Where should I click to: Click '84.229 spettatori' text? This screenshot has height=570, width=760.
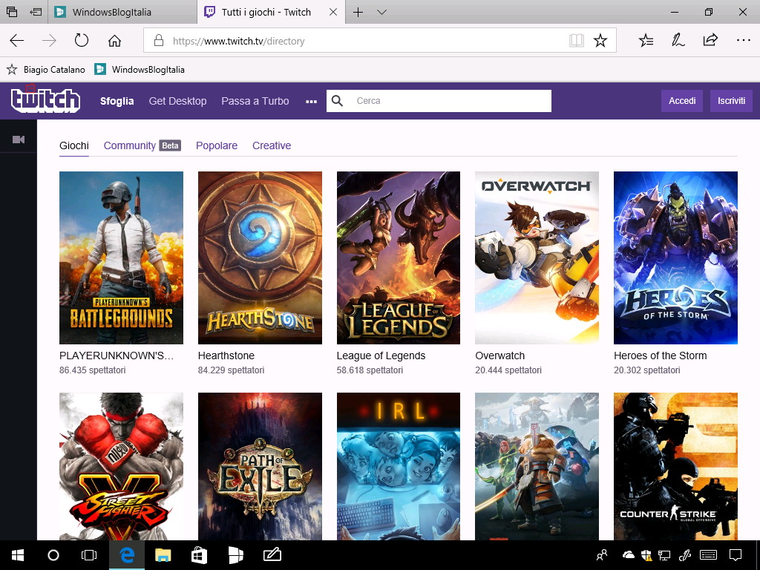coord(232,370)
